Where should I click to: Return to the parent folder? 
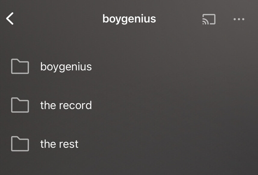pyautogui.click(x=10, y=19)
